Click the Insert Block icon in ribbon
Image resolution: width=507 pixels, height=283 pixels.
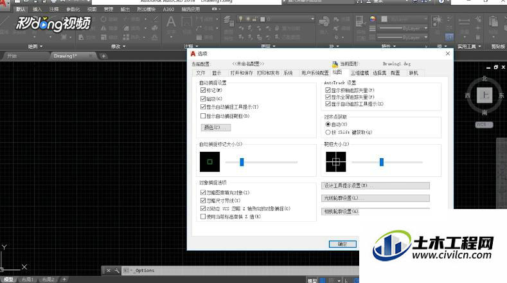324,21
